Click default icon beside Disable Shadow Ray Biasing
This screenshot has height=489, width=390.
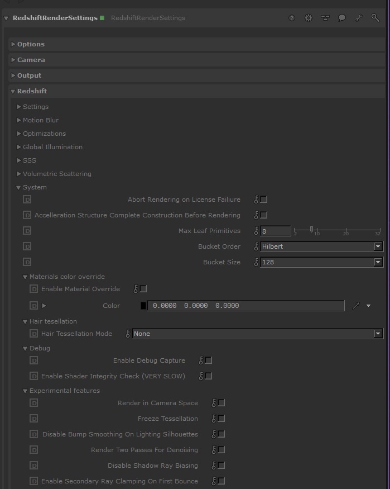coord(33,466)
